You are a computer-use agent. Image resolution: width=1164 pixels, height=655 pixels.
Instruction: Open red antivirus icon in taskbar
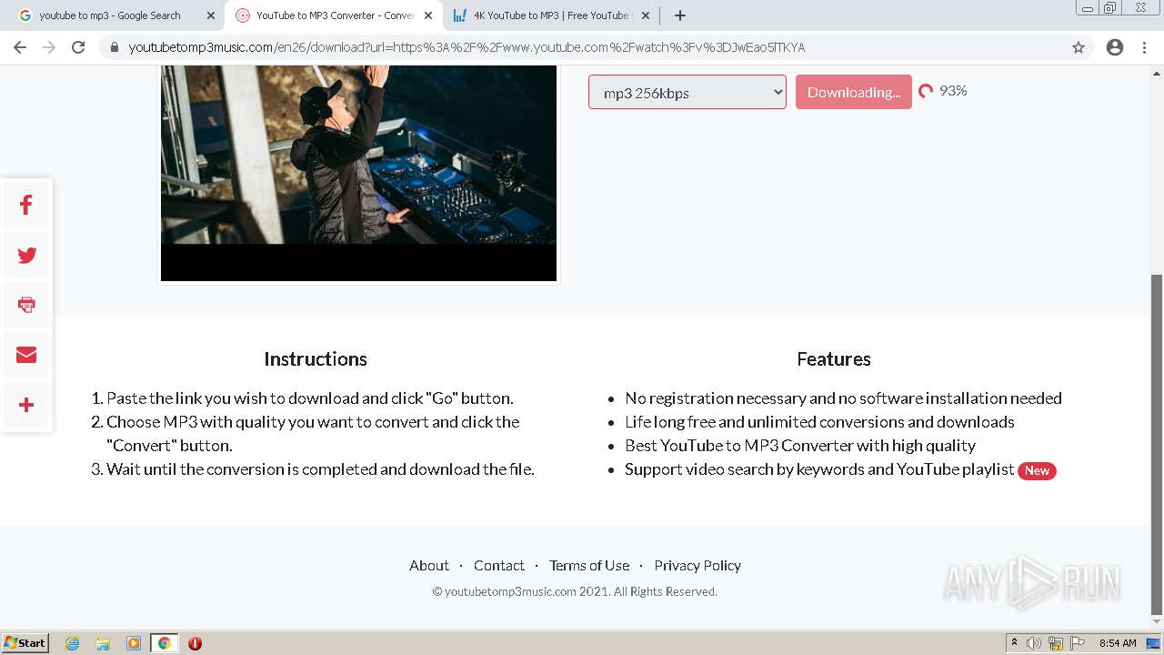coord(195,643)
